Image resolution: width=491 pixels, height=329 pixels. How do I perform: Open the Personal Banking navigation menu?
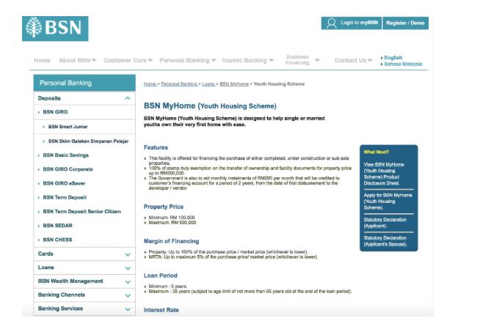(x=188, y=60)
